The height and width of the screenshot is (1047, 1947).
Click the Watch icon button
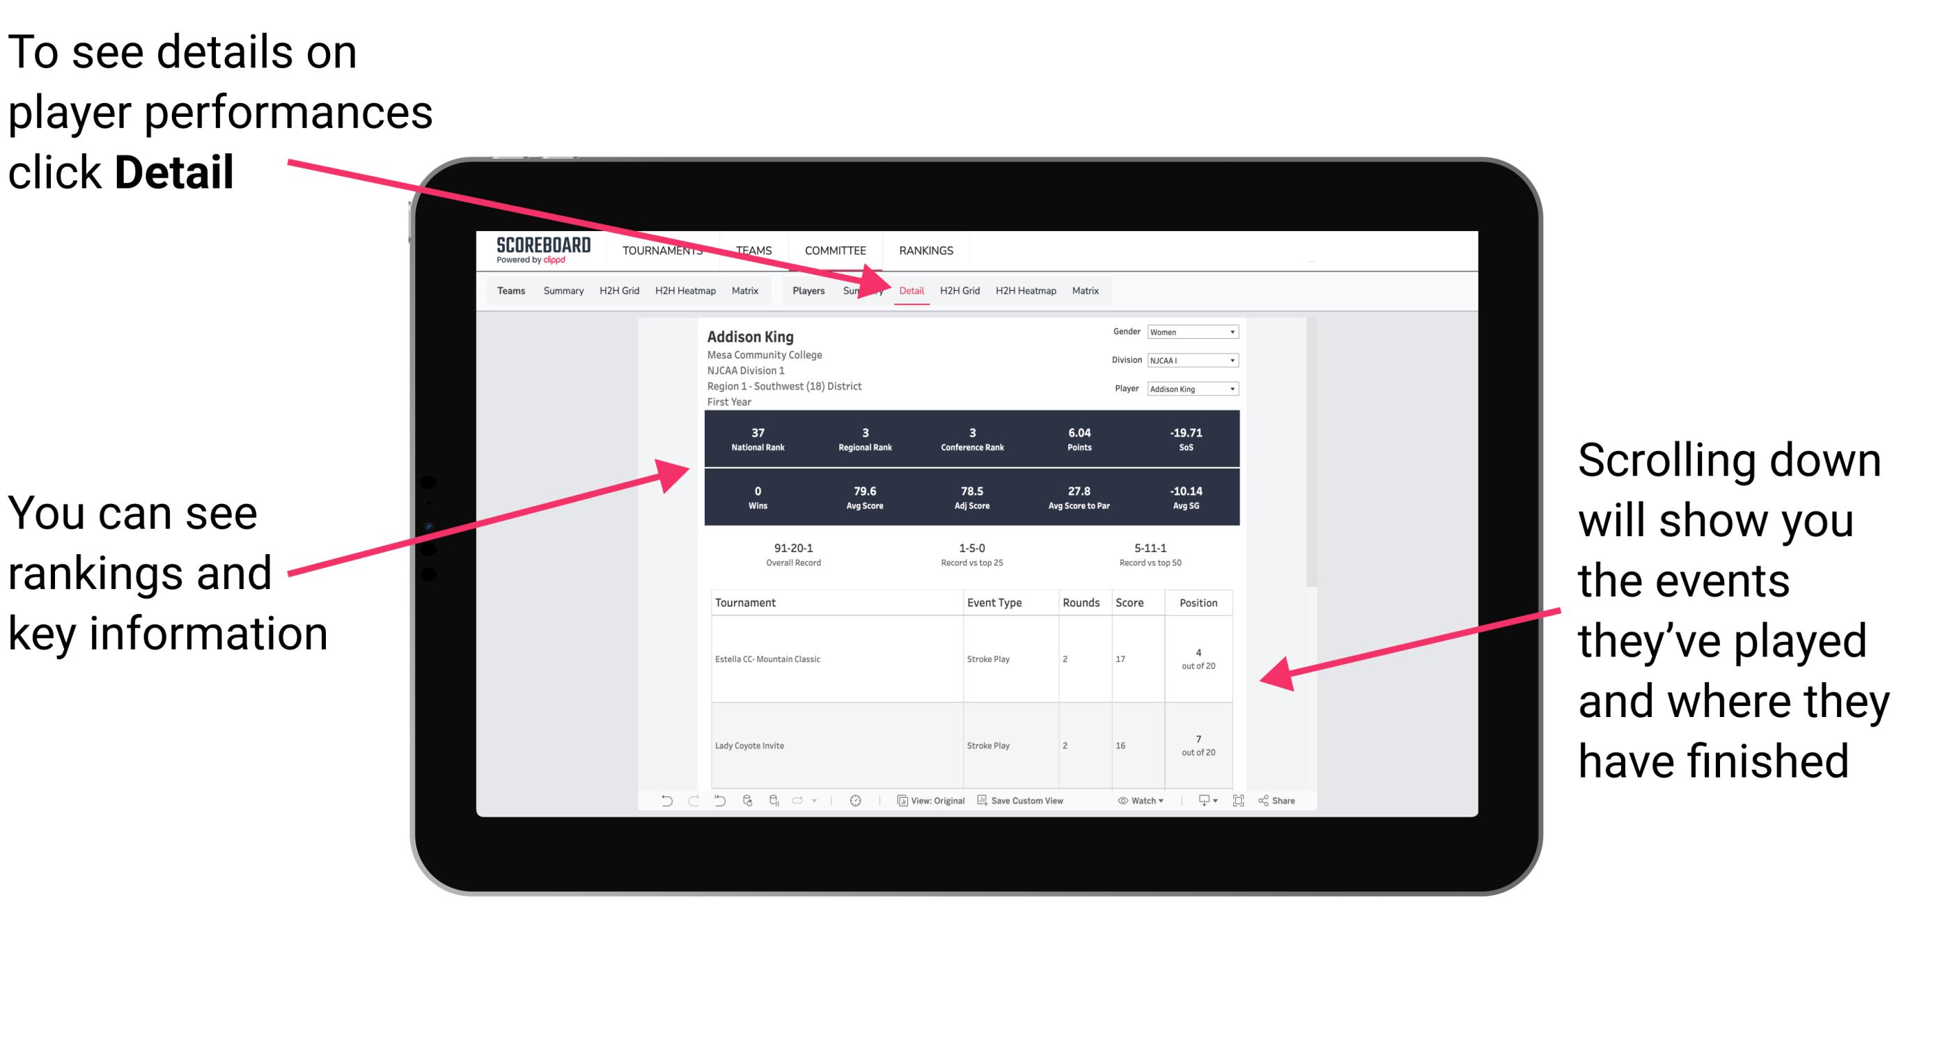coord(1125,802)
